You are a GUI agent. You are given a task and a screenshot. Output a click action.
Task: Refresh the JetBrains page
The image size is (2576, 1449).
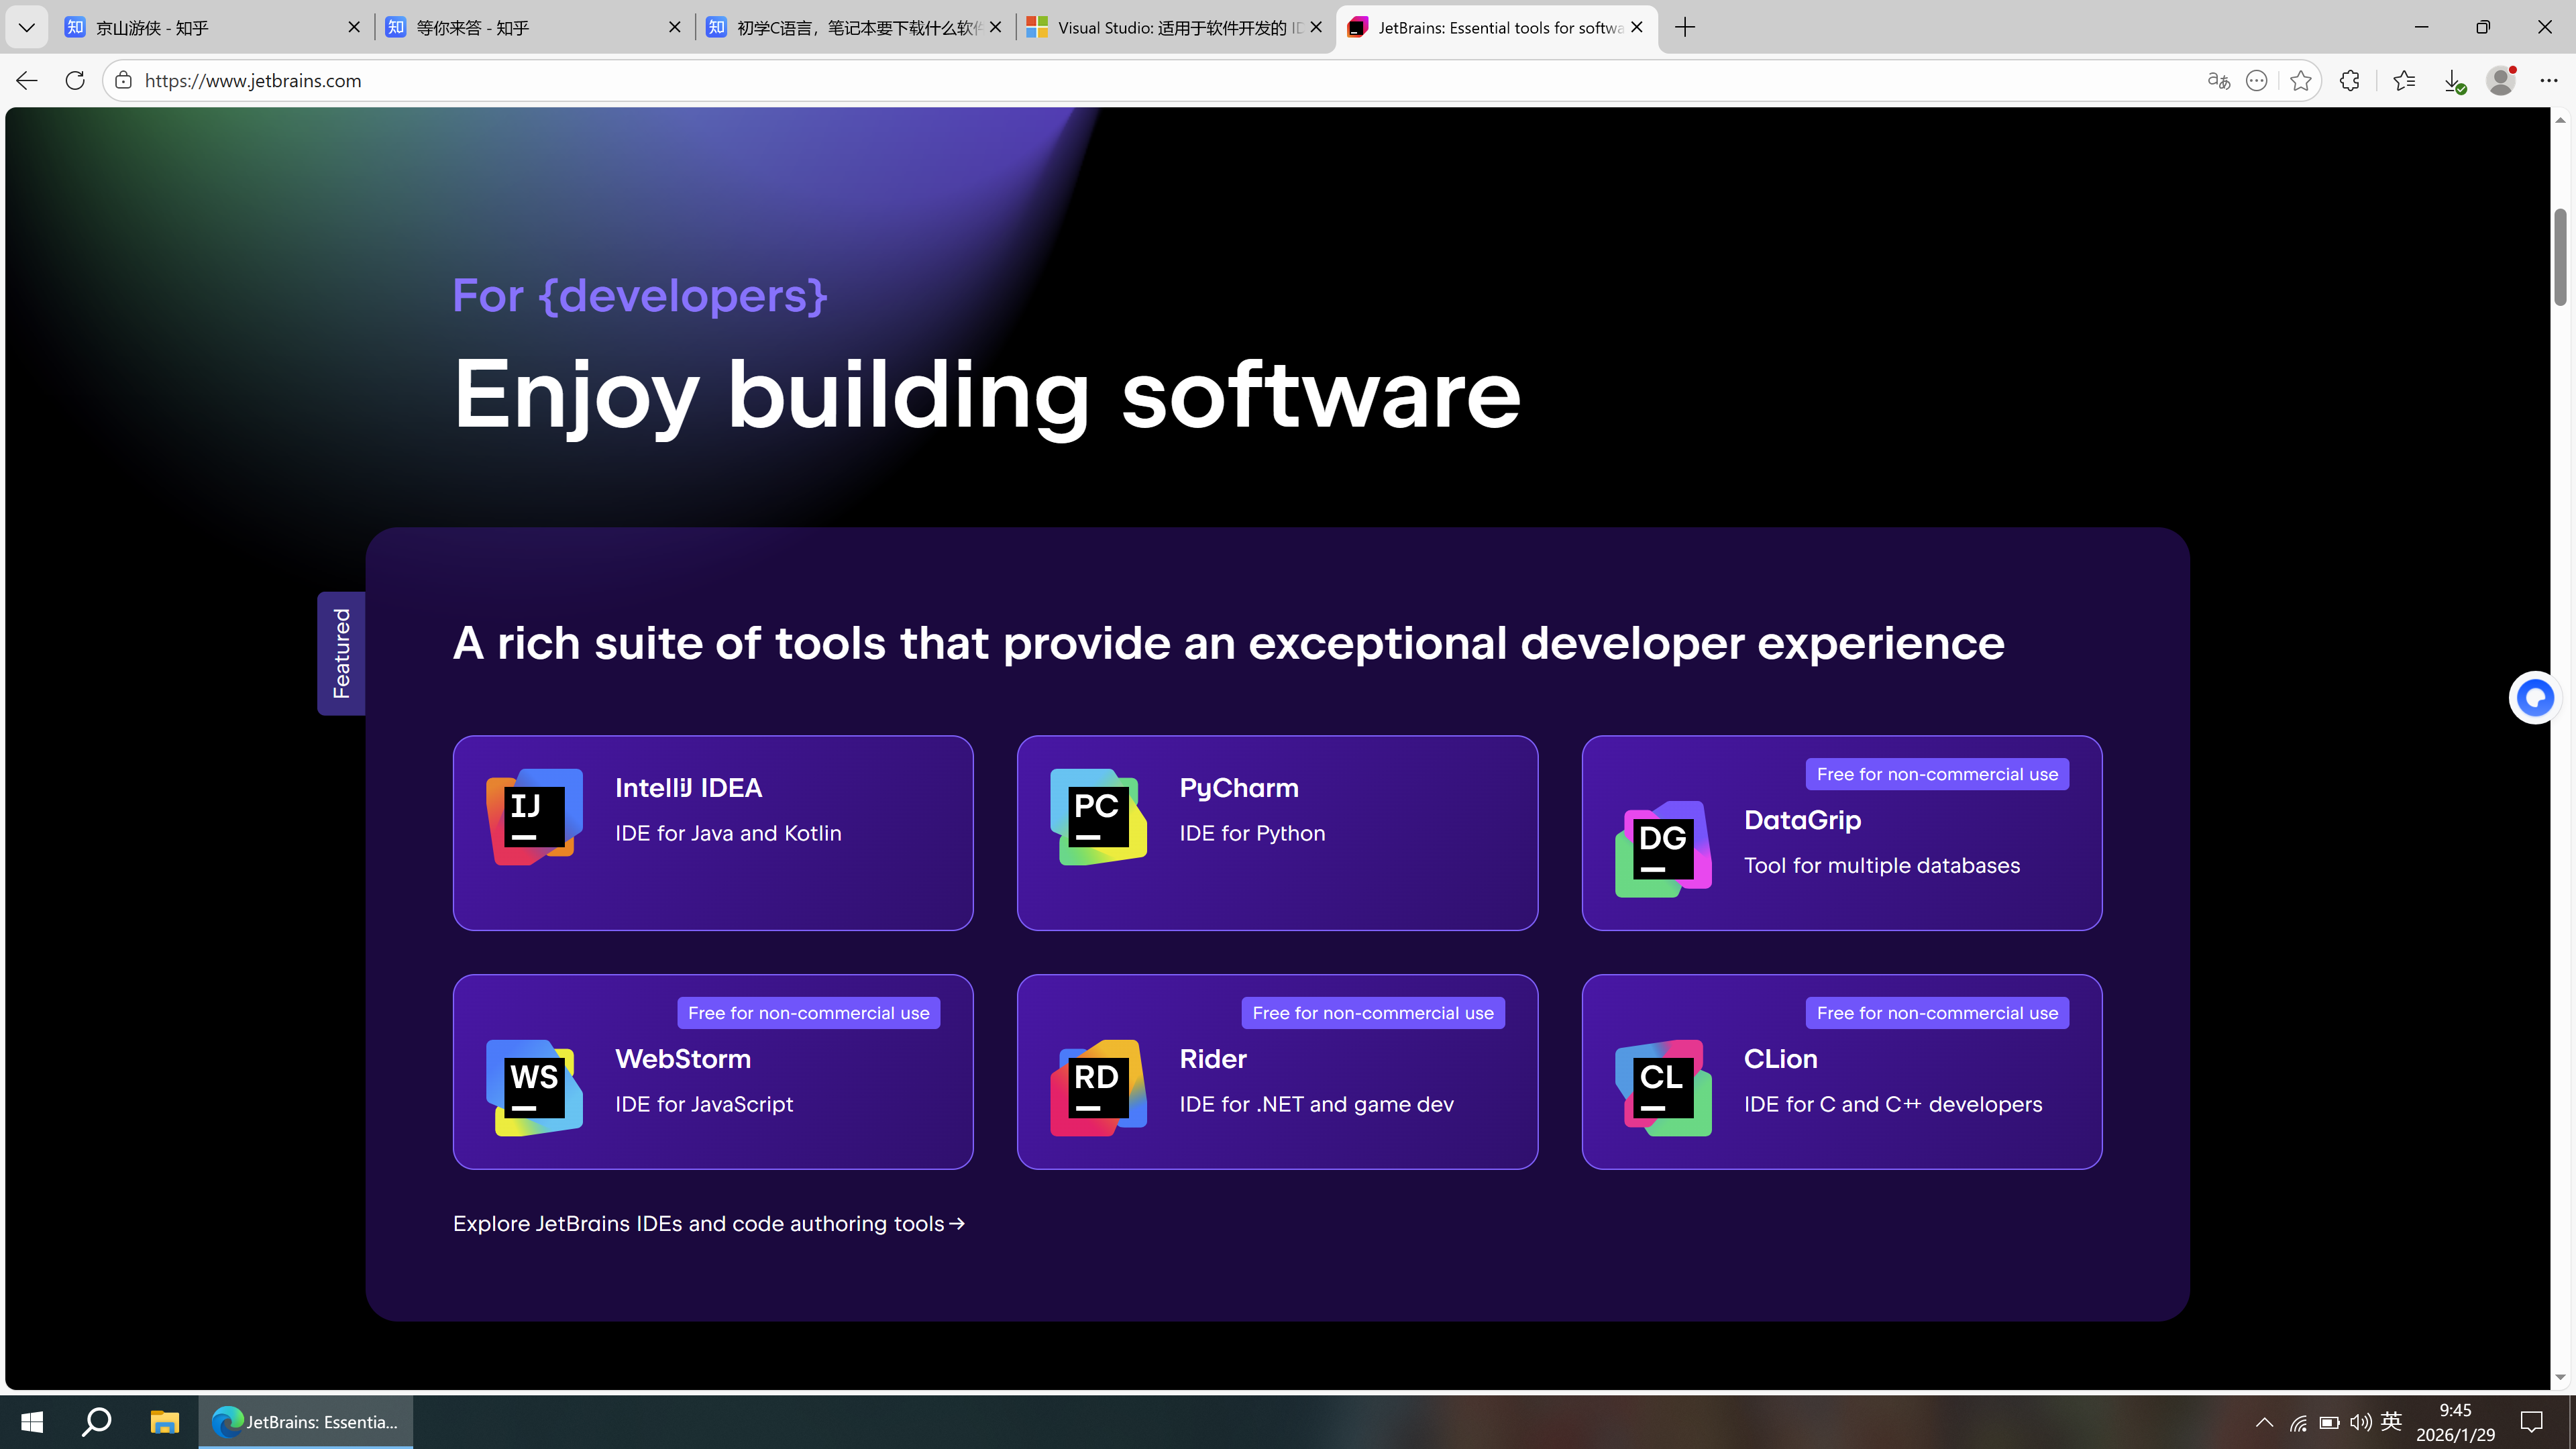click(x=75, y=80)
